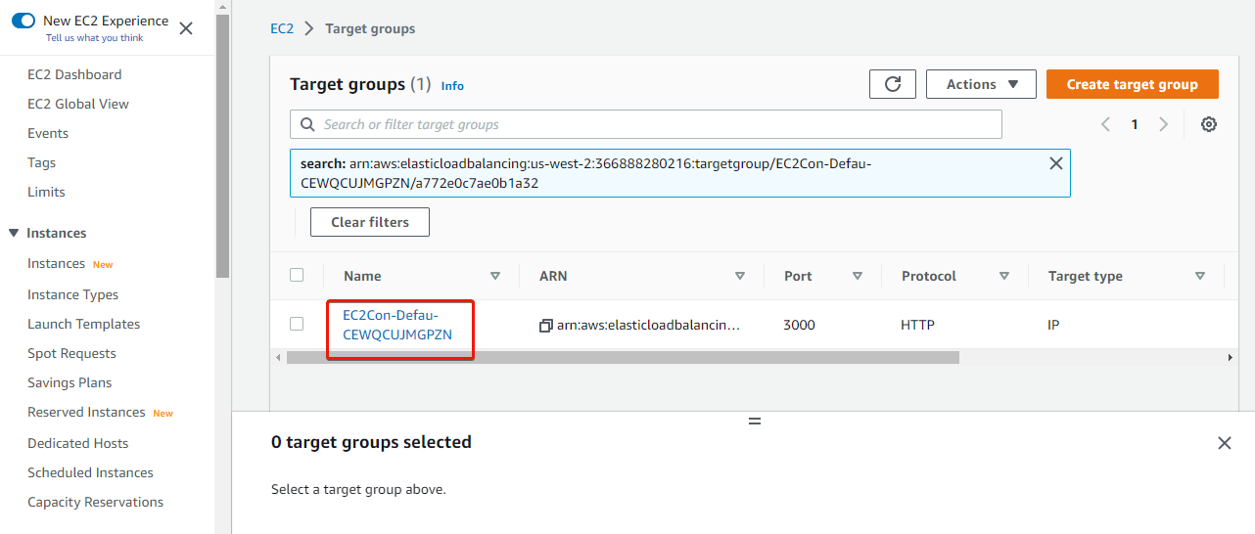Viewport: 1255px width, 534px height.
Task: Close the New EC2 Experience banner
Action: [186, 28]
